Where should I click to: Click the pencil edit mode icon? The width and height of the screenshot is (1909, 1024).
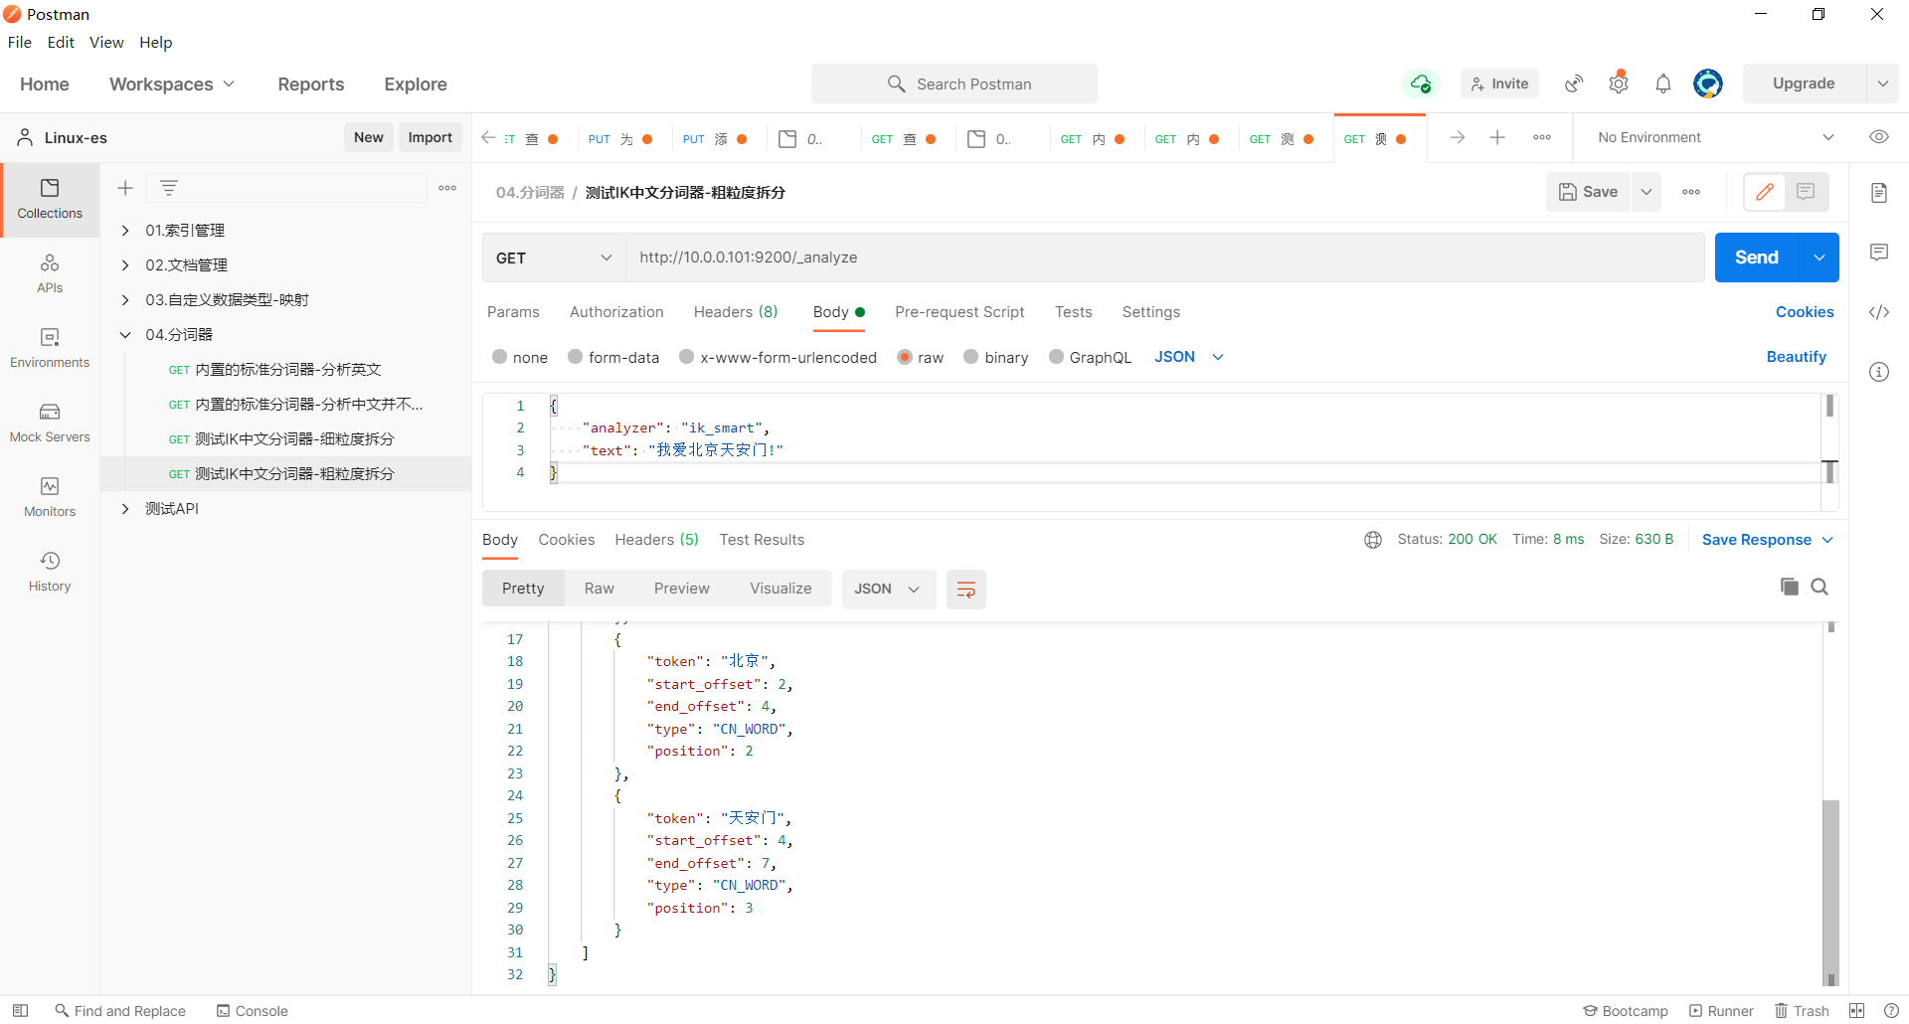1766,192
